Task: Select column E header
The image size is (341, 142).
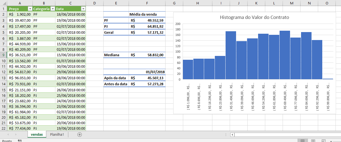Action: click(x=116, y=3)
